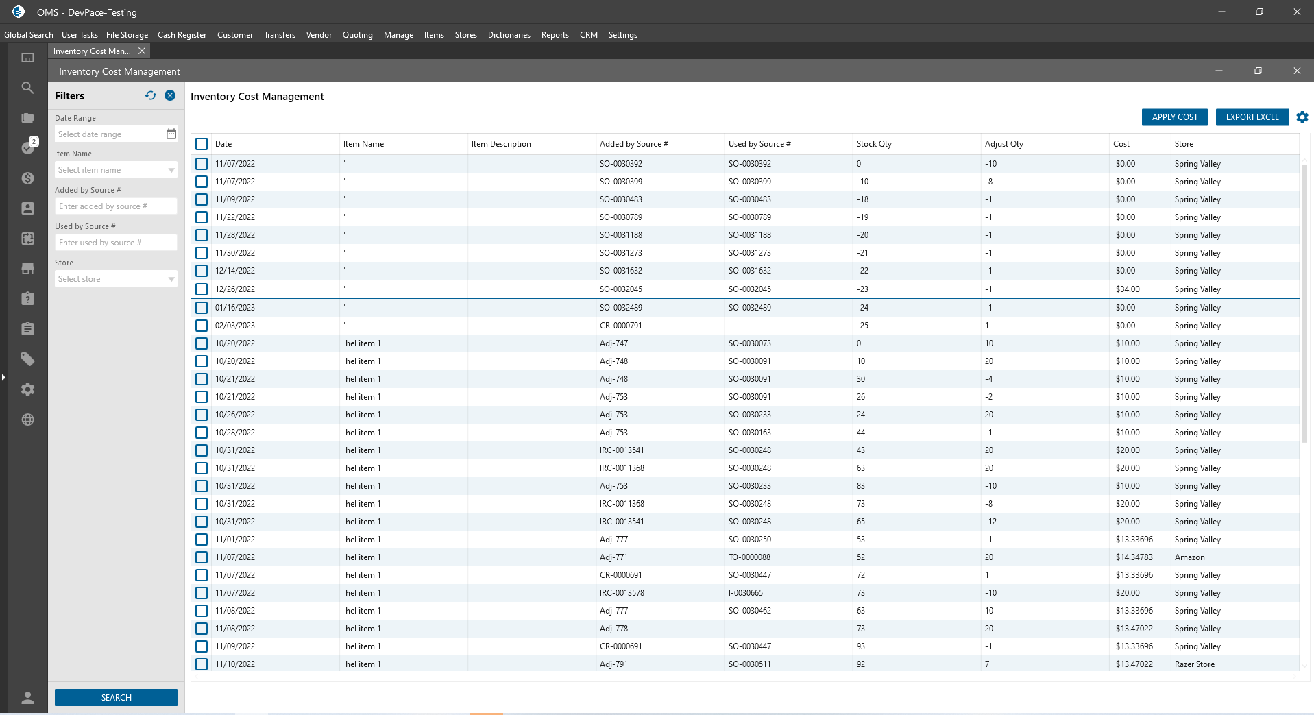Open the calendar picker for Date Range
The height and width of the screenshot is (715, 1314).
point(171,134)
